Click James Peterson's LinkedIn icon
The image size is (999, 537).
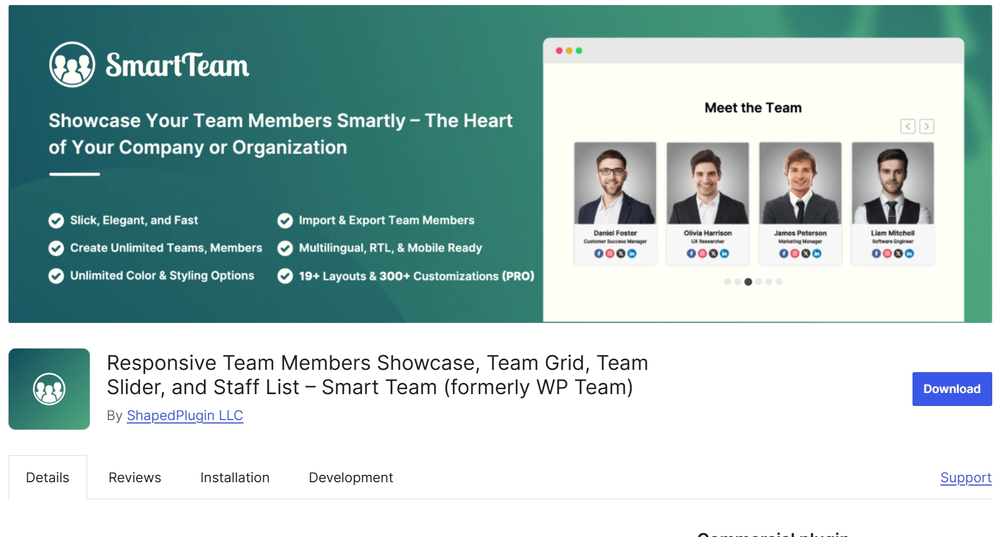coord(817,254)
